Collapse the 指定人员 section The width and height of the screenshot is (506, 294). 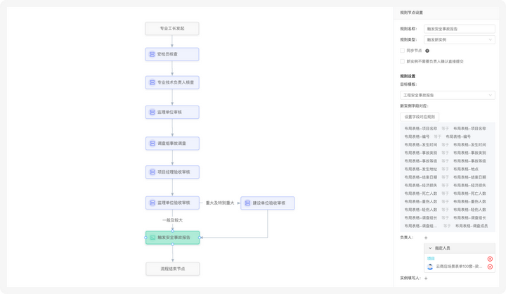431,248
